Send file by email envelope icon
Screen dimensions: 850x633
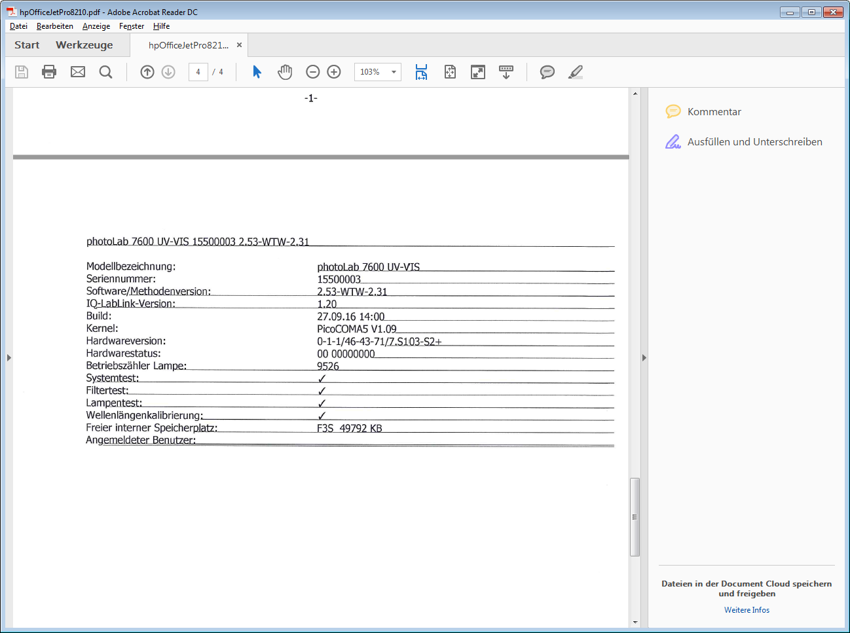[78, 72]
